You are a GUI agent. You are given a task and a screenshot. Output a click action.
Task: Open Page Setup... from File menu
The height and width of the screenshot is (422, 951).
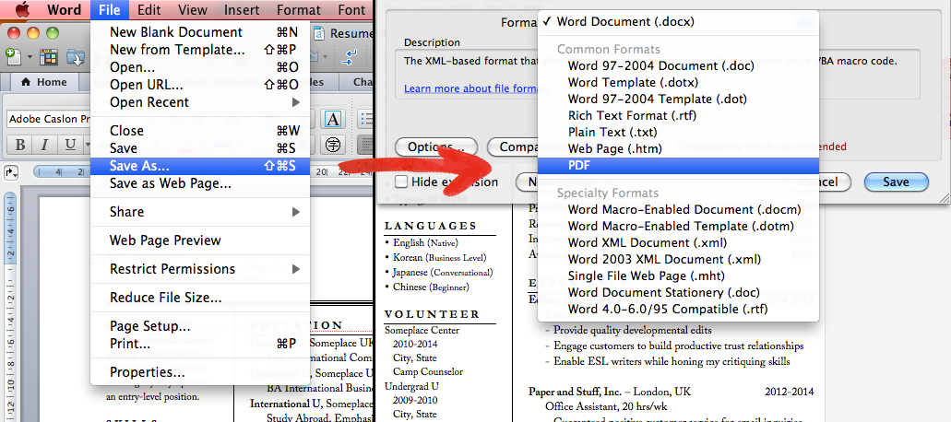point(200,326)
